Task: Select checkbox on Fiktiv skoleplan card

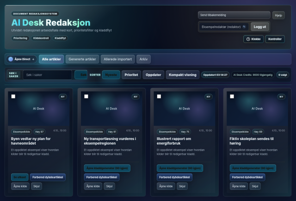Action: 232,97
